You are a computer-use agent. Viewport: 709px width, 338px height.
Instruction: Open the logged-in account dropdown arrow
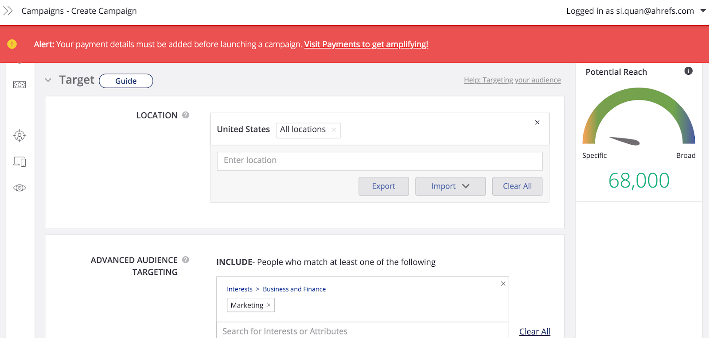pos(703,11)
